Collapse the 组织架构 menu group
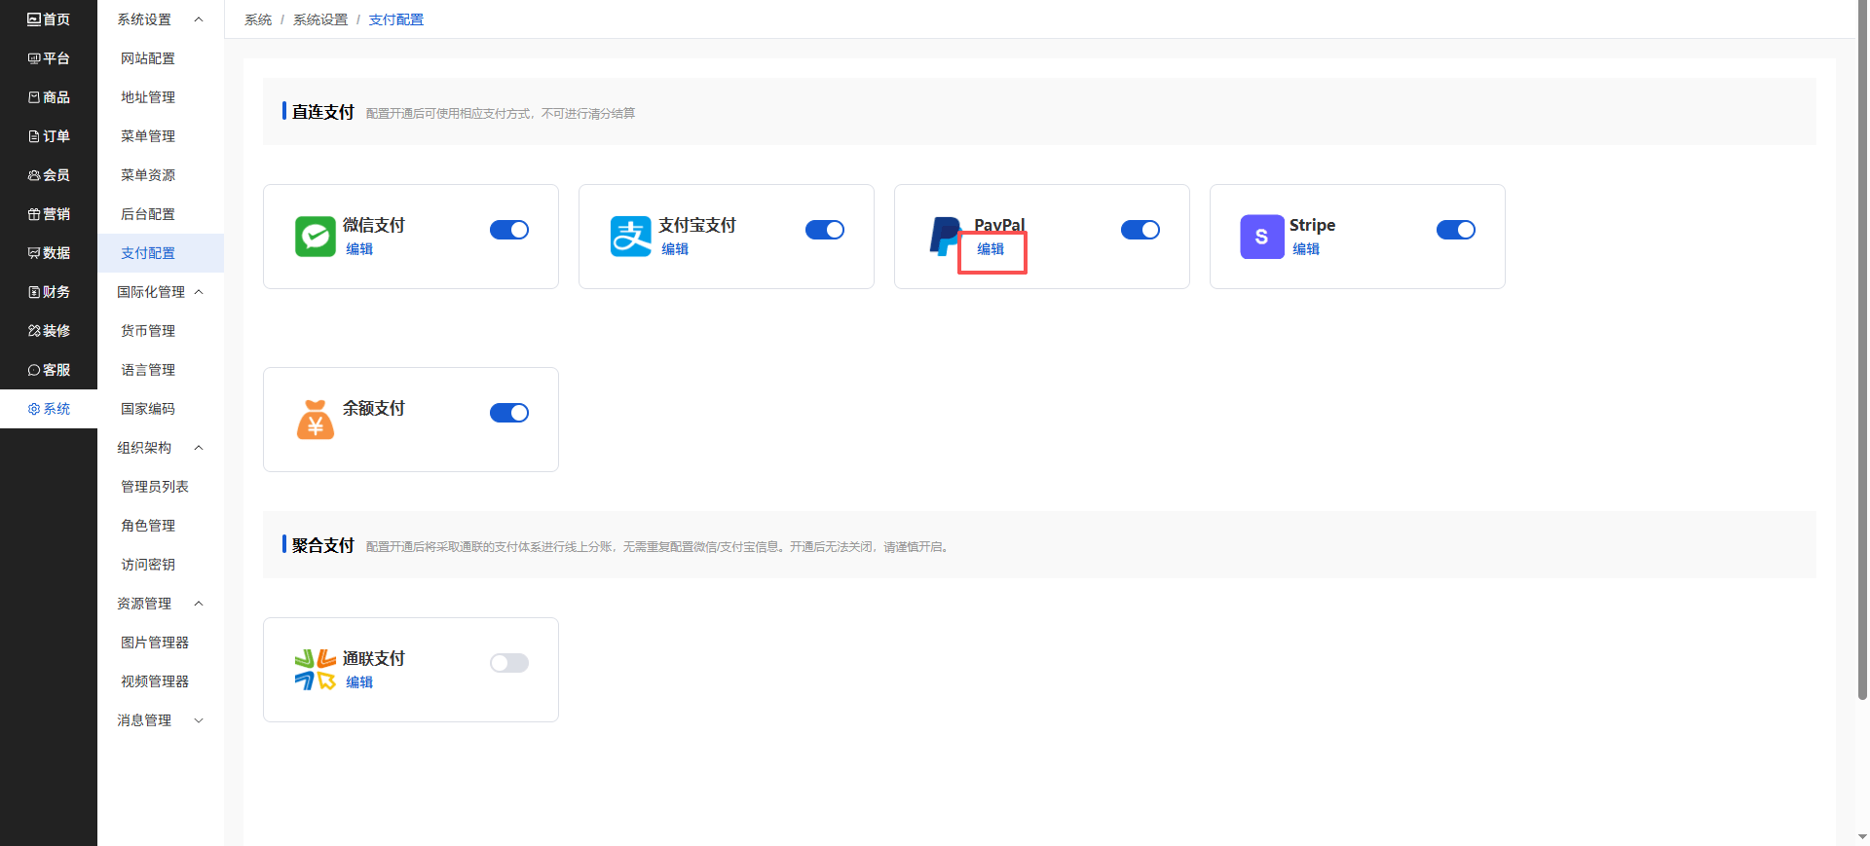1870x846 pixels. tap(161, 448)
